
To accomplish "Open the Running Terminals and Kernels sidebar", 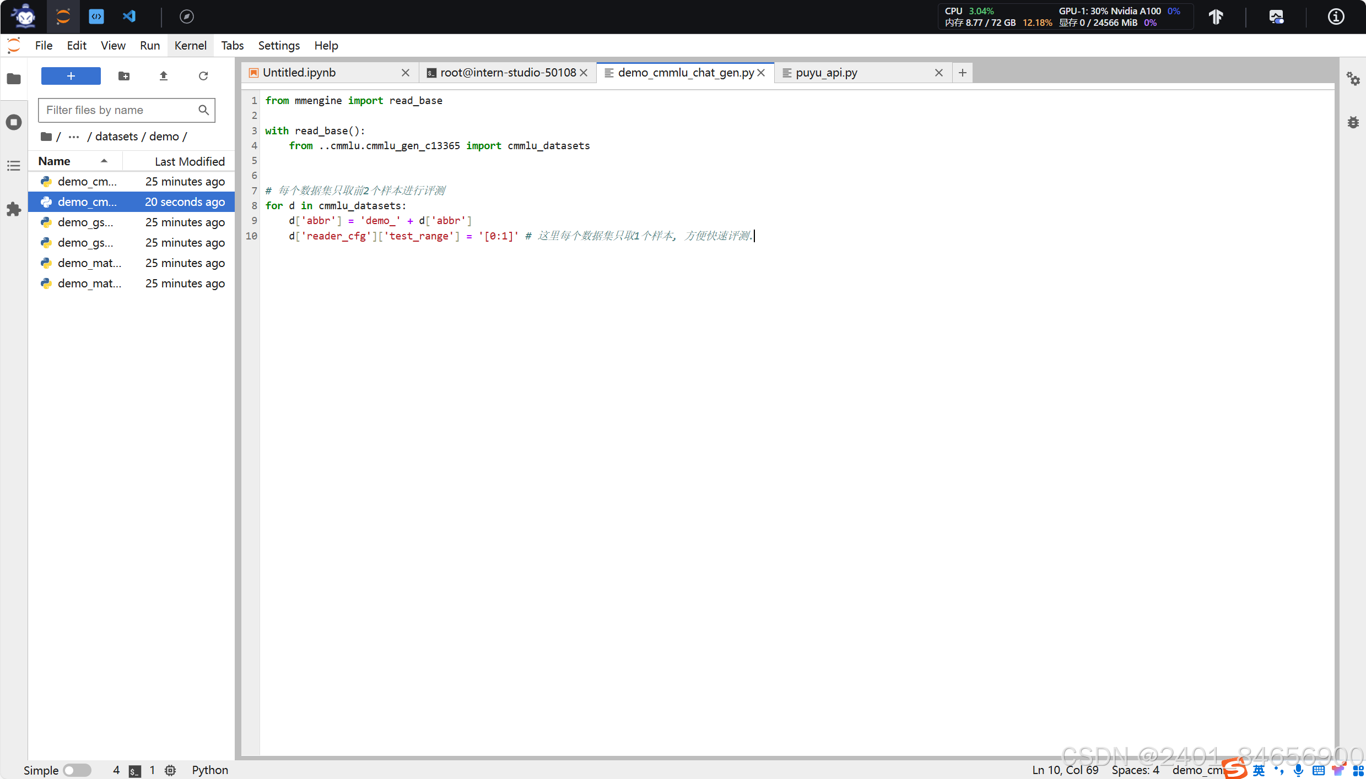I will click(14, 122).
